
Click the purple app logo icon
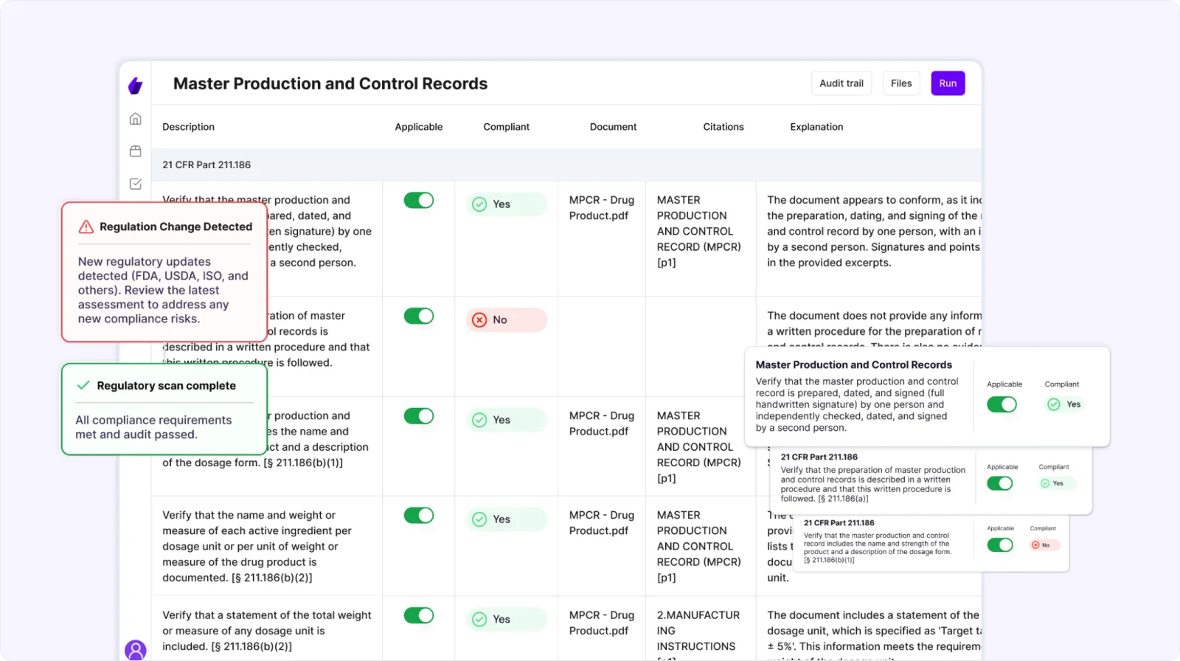(135, 86)
